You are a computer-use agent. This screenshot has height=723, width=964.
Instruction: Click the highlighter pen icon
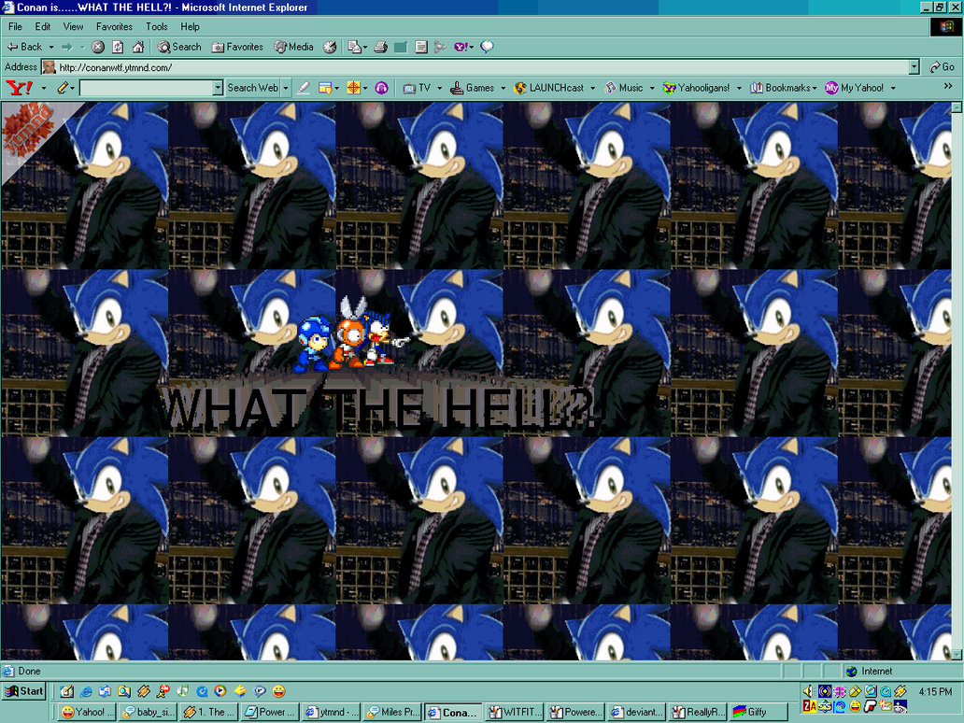click(303, 88)
